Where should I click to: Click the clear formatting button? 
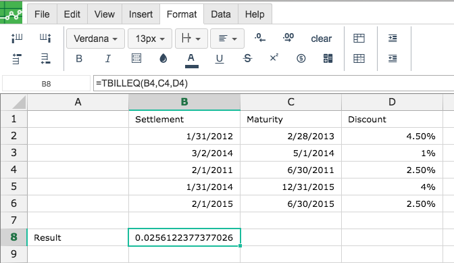pos(321,39)
